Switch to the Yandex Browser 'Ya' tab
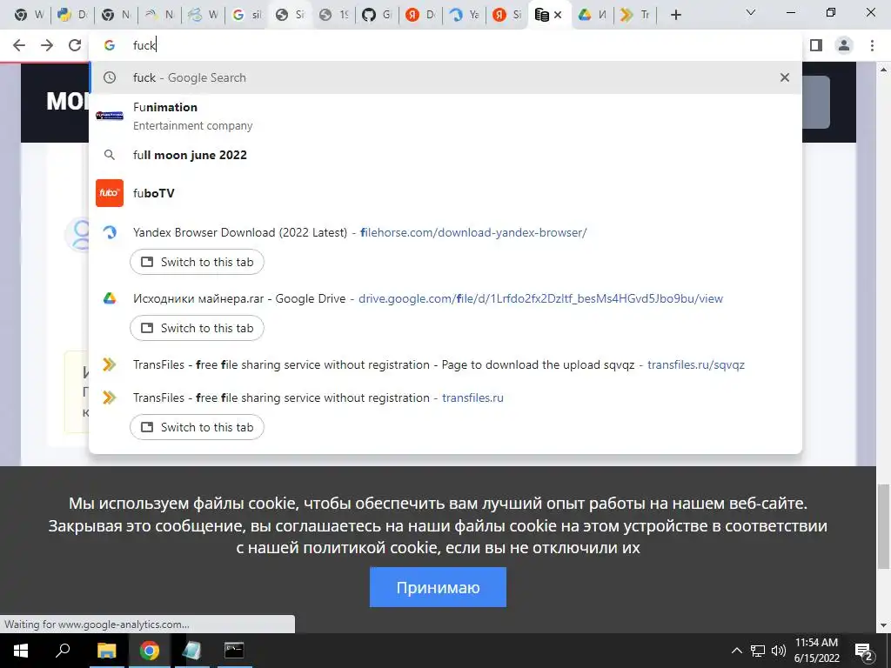The image size is (891, 668). point(464,16)
